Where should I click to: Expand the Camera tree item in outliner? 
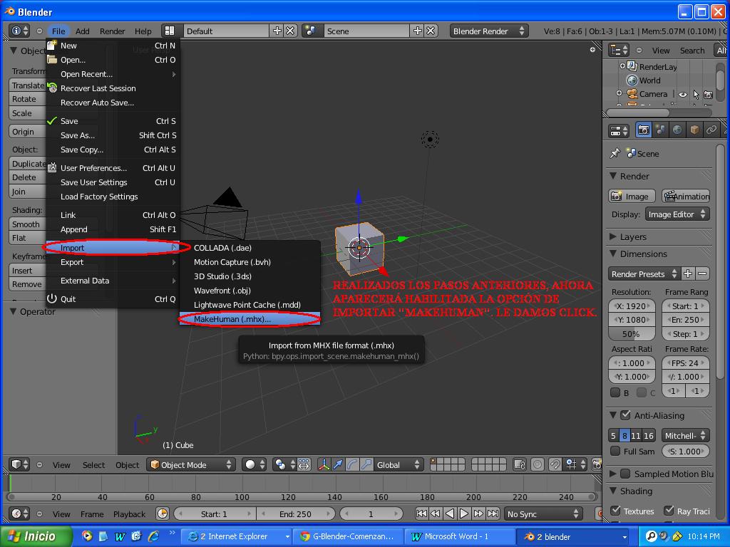coord(620,93)
